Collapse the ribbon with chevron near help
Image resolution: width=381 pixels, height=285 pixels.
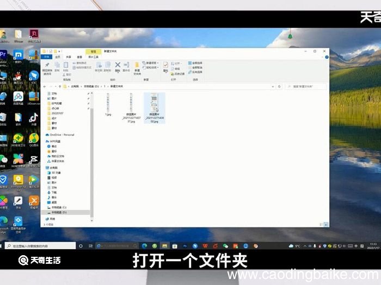click(322, 57)
